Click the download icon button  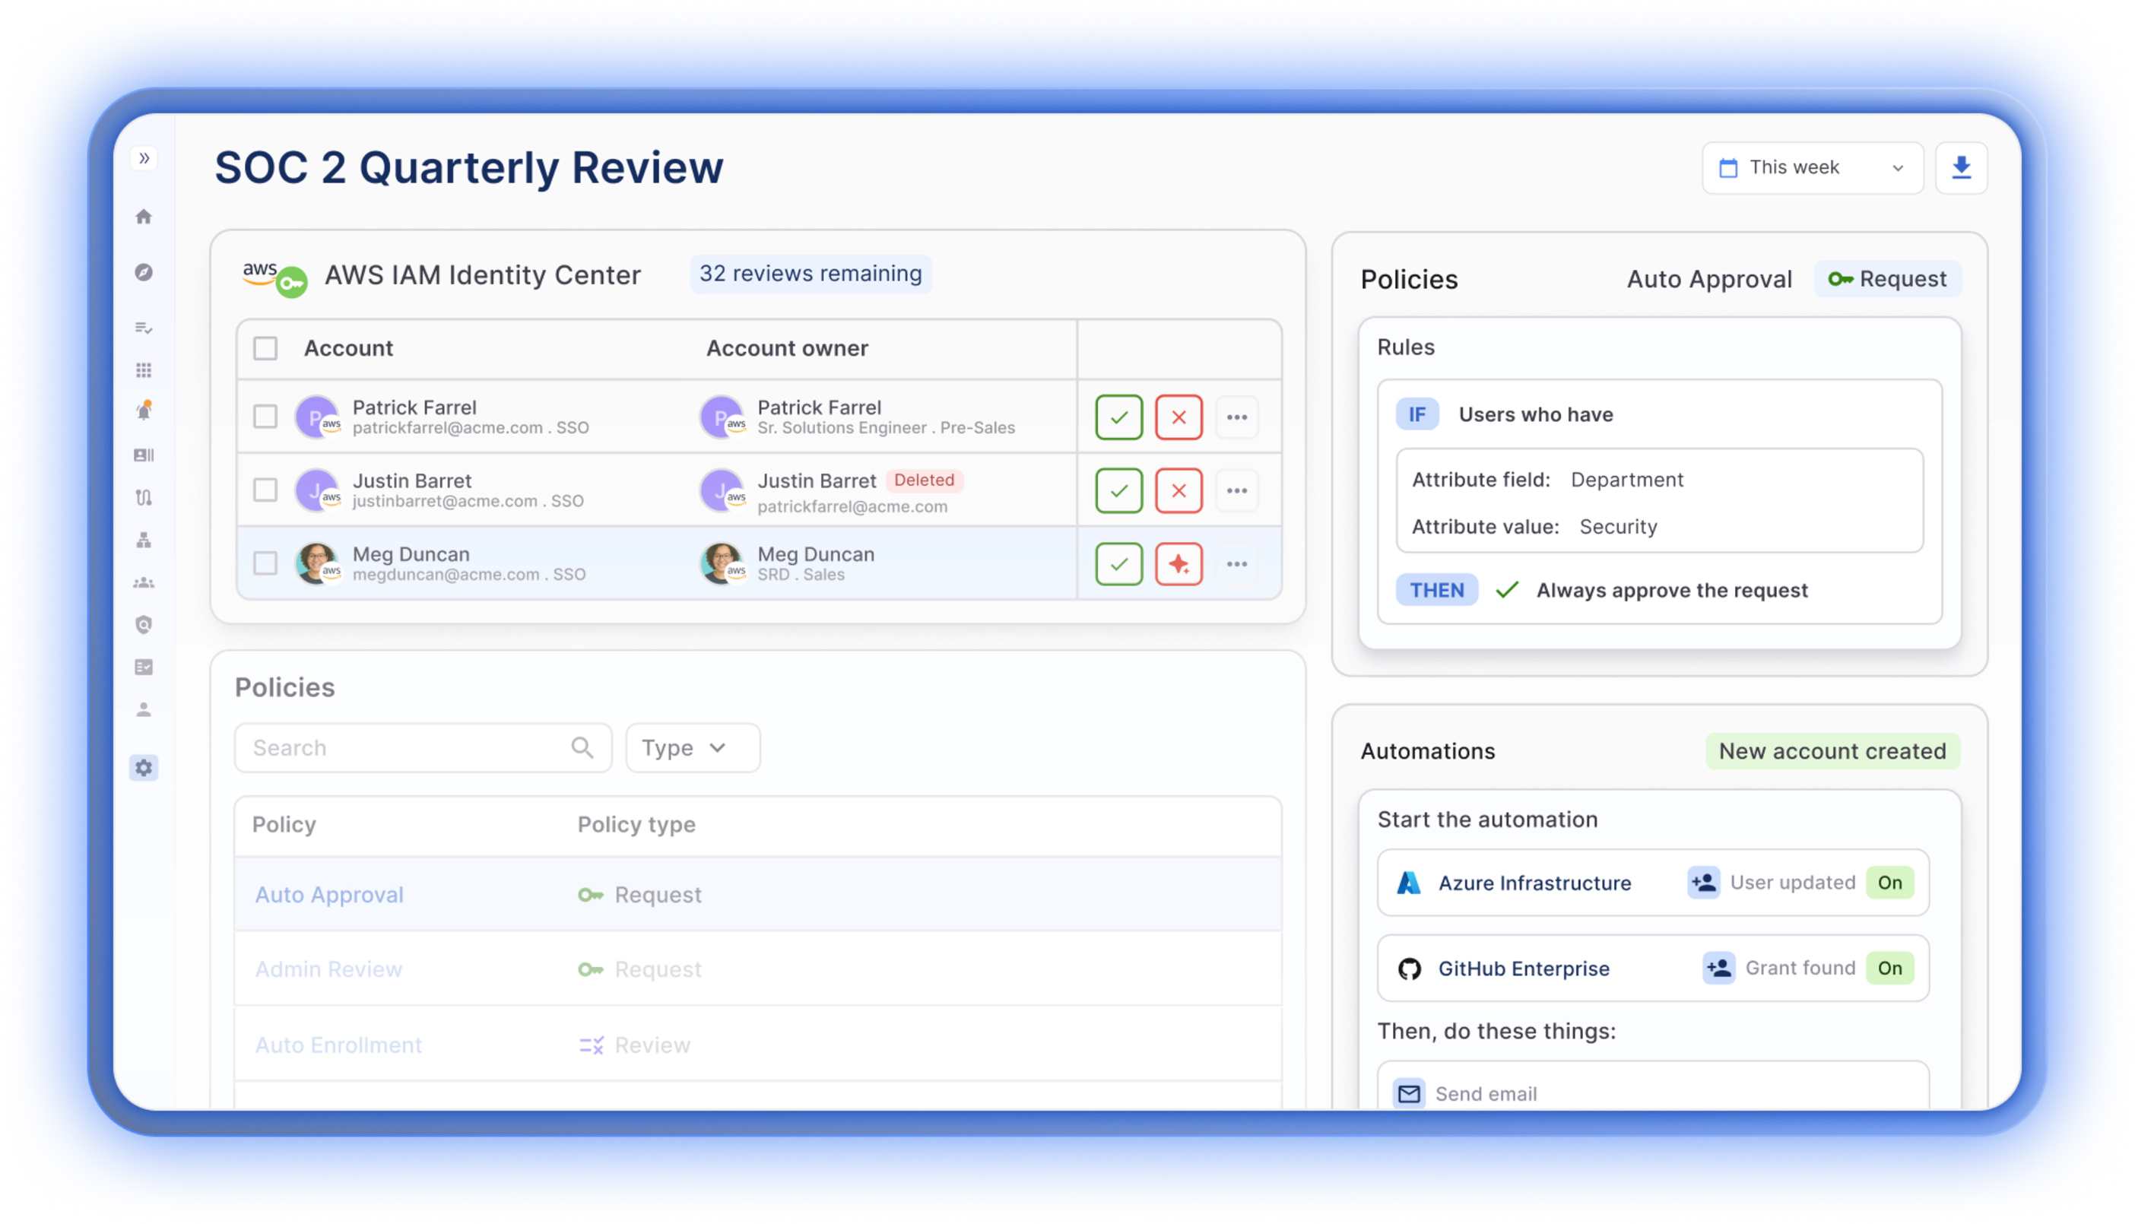click(1960, 167)
